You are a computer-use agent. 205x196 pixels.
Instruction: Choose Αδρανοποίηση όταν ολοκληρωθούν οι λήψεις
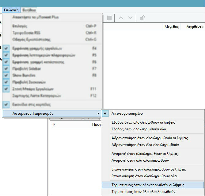point(153,138)
